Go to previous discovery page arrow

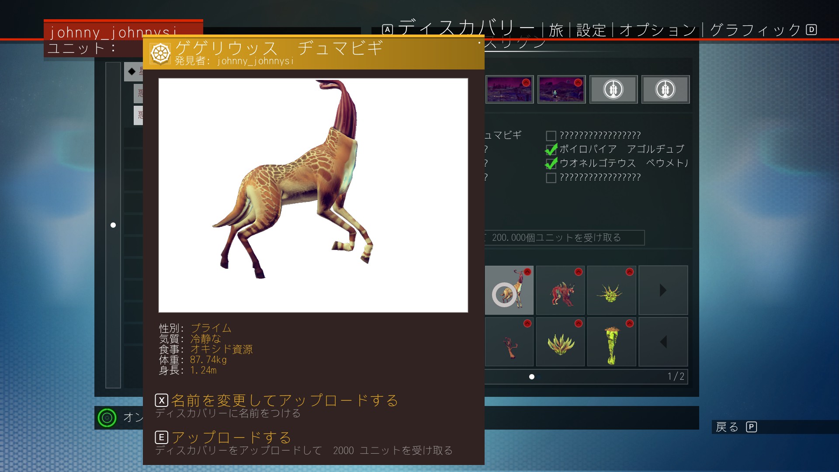point(663,342)
